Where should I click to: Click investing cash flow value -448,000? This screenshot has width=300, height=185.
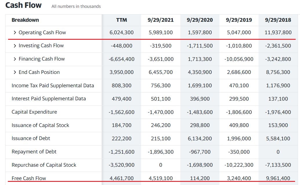point(121,46)
